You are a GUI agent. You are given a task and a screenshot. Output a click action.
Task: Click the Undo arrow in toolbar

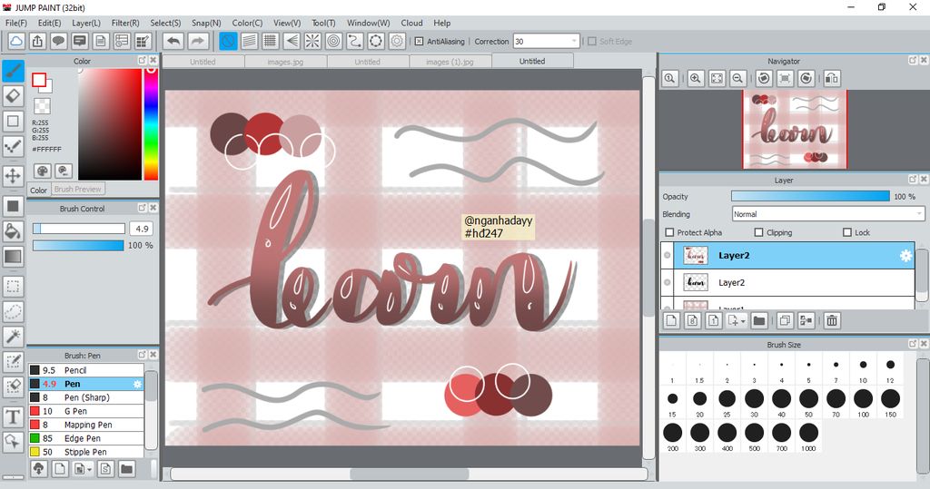coord(173,41)
